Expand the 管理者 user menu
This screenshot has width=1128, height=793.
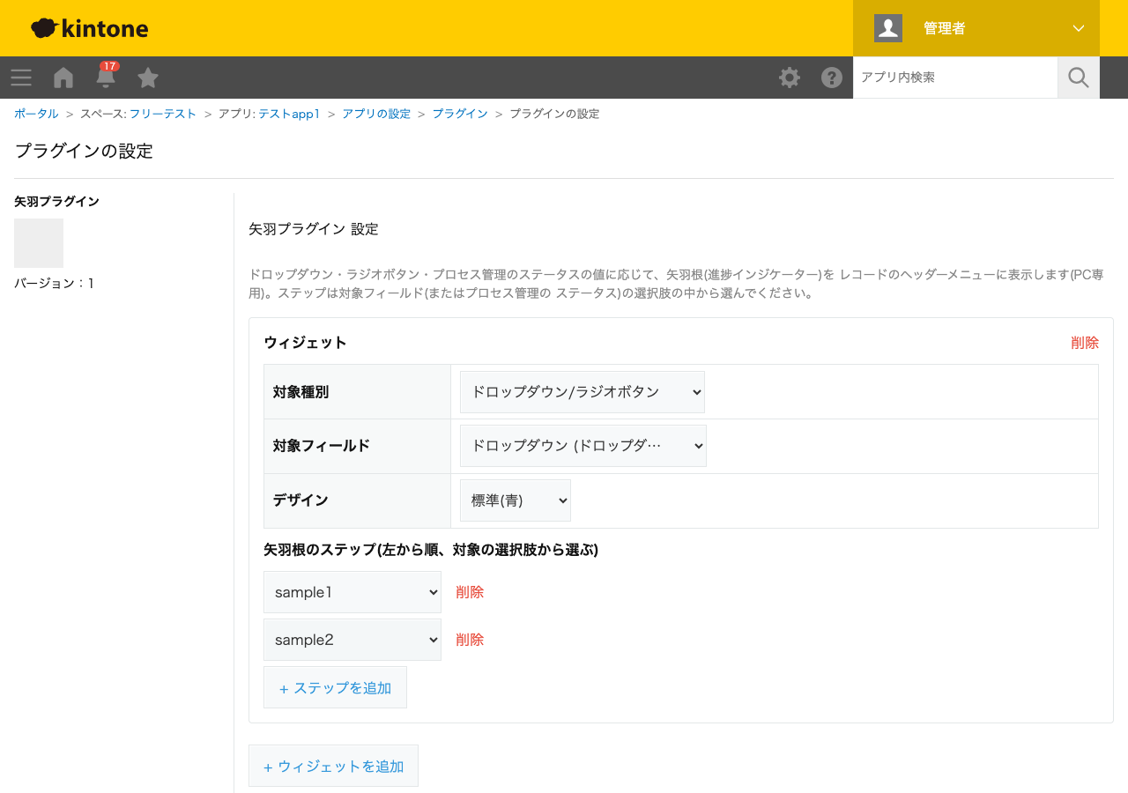(1079, 28)
